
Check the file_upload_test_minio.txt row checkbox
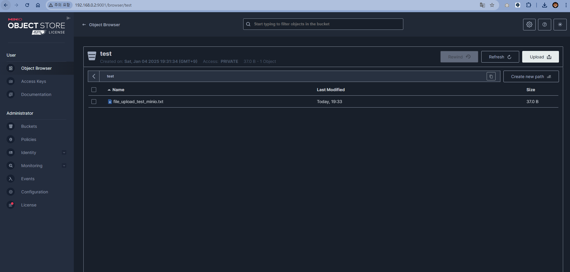point(94,102)
